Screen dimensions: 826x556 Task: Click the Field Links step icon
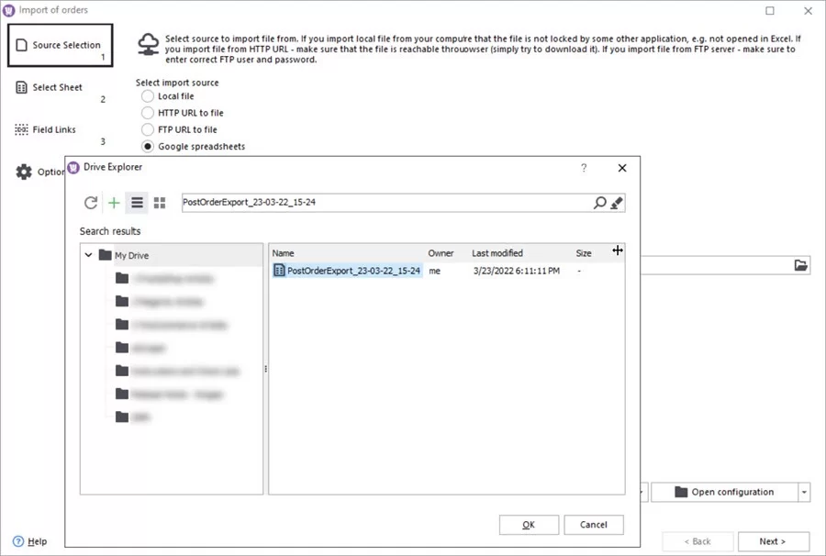pos(20,129)
